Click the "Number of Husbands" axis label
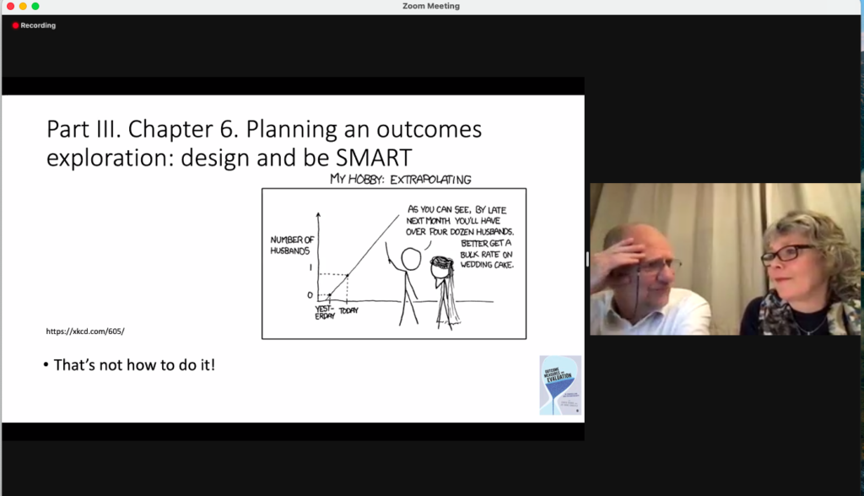 292,245
